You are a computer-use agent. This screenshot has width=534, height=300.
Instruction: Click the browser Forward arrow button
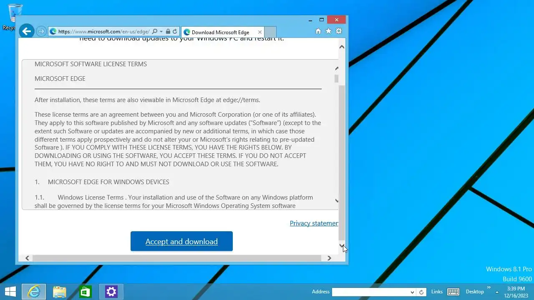(x=41, y=31)
